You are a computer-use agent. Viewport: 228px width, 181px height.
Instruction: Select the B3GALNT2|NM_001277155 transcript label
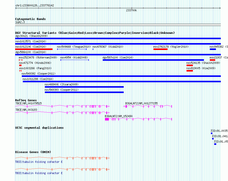pyautogui.click(x=141, y=104)
